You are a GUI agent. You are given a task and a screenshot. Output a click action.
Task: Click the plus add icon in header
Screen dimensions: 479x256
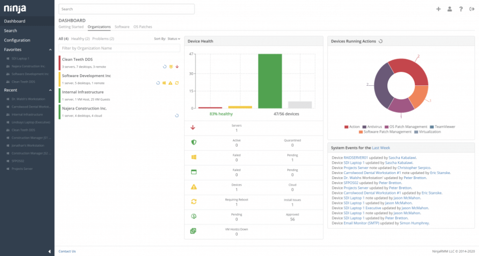tap(438, 9)
